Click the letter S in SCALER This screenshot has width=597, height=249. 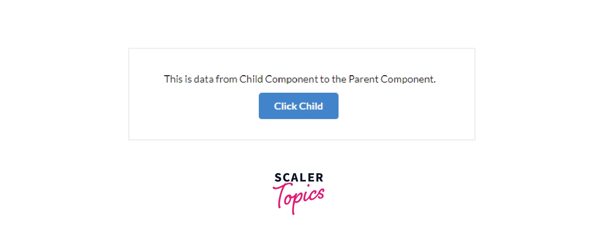coord(278,178)
